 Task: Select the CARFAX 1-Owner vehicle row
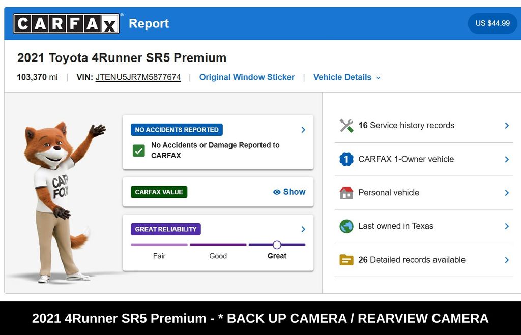pyautogui.click(x=406, y=159)
